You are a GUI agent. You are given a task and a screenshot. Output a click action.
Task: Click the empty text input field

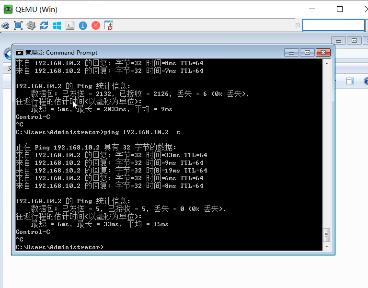click(333, 25)
